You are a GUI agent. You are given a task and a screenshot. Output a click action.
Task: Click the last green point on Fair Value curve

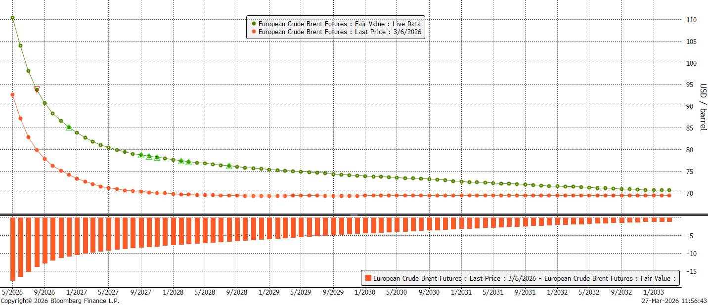click(x=669, y=190)
